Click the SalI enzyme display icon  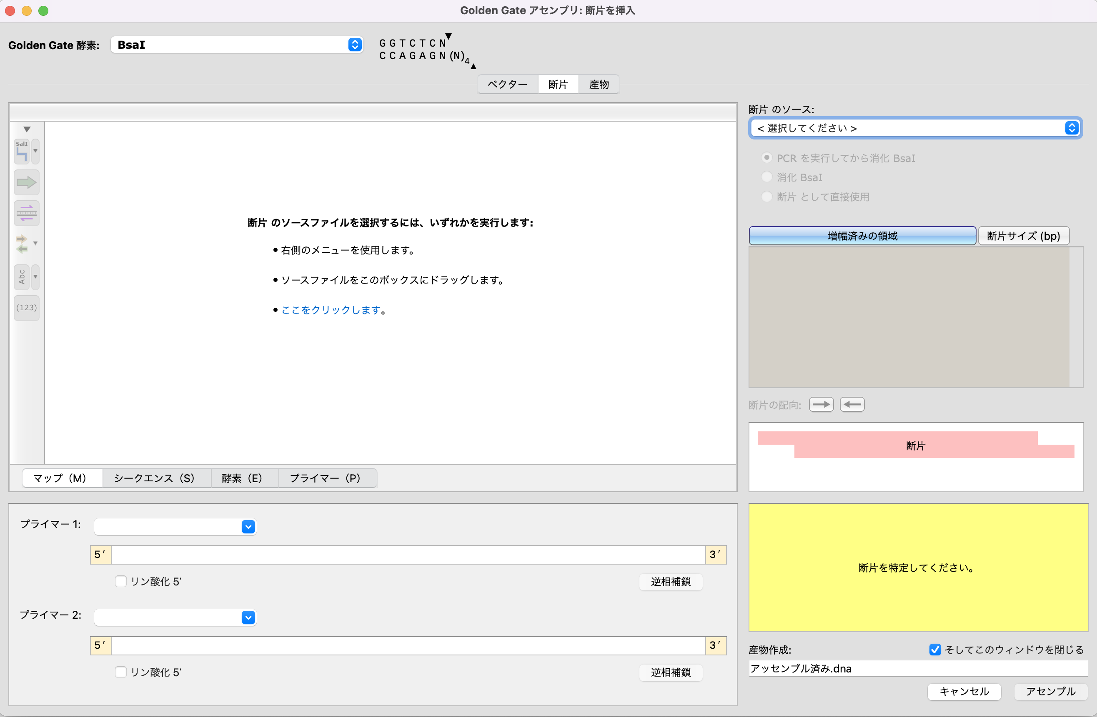22,151
